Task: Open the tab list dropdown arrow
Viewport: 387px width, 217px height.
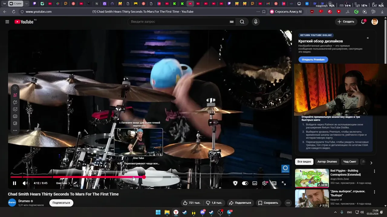Action: [x=27, y=4]
